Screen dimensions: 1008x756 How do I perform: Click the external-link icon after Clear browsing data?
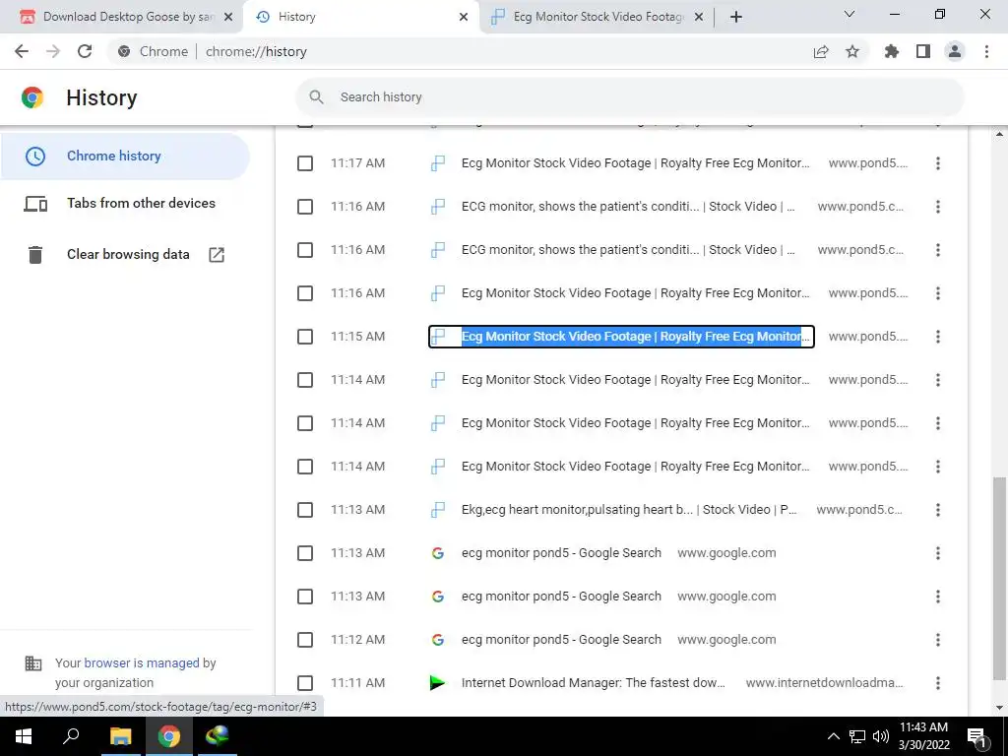pos(217,255)
